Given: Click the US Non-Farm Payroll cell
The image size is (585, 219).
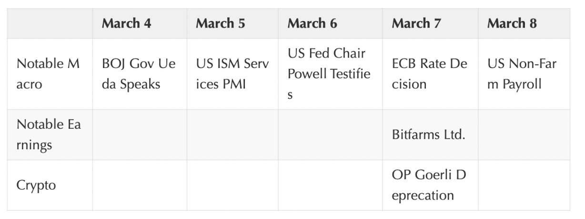Looking at the screenshot, I should [x=521, y=74].
